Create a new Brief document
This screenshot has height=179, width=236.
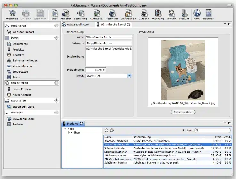54,15
